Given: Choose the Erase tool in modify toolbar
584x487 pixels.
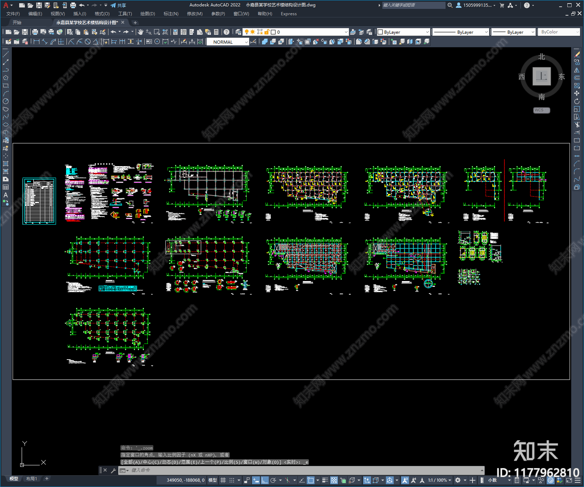Looking at the screenshot, I should click(x=577, y=54).
